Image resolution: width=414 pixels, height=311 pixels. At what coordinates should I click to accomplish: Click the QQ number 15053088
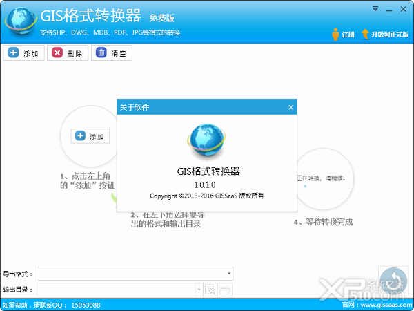point(86,305)
